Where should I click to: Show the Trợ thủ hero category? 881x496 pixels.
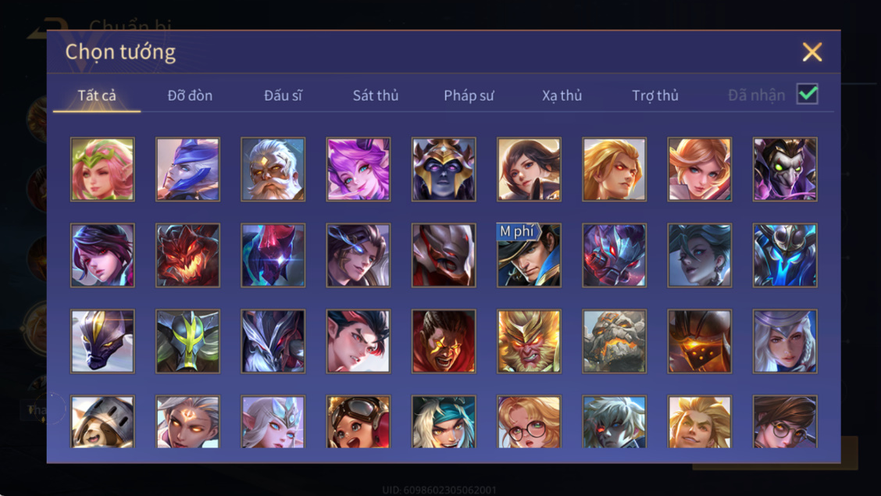[655, 95]
